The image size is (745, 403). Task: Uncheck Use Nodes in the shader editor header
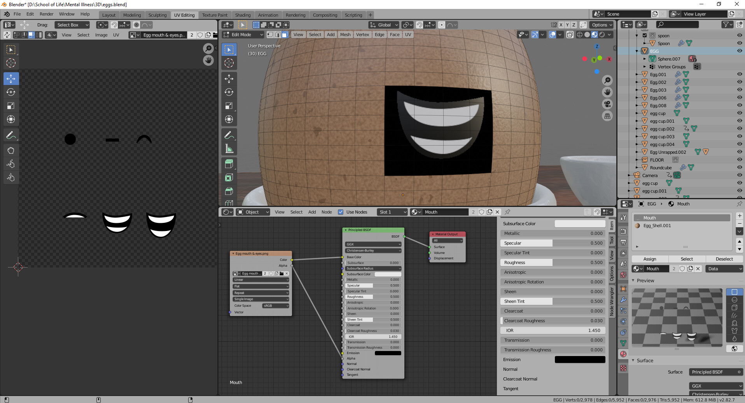coord(341,212)
